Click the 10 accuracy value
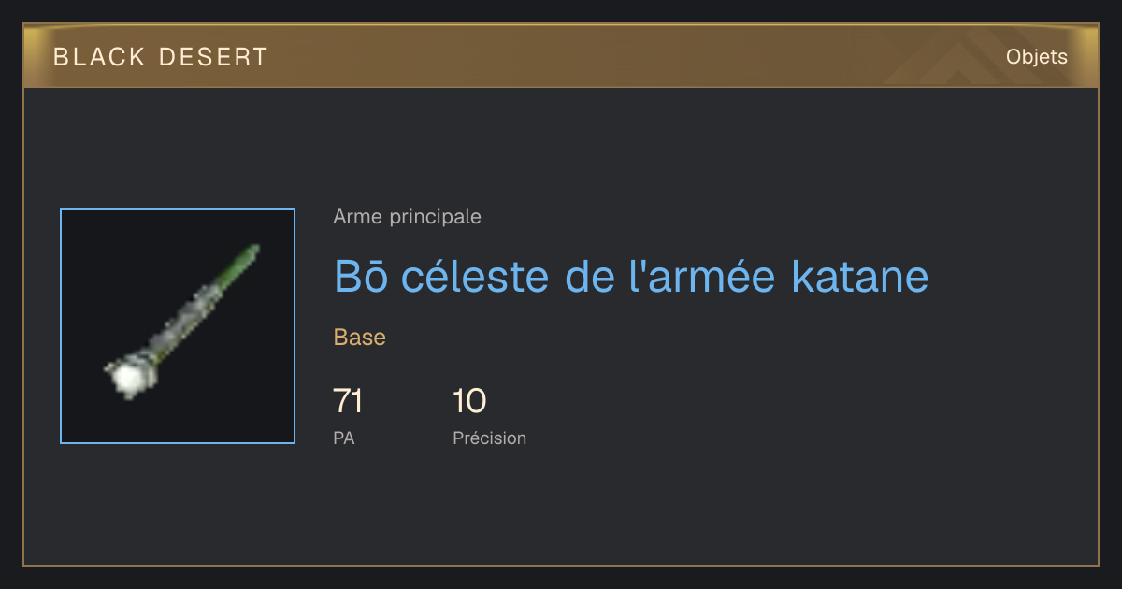 [x=469, y=401]
